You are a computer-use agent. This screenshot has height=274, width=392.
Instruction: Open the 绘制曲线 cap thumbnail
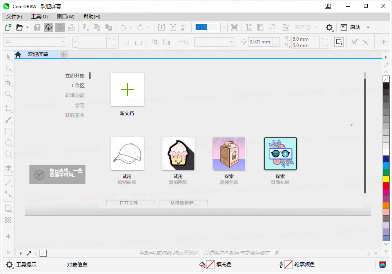127,153
